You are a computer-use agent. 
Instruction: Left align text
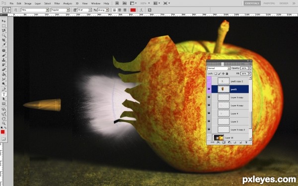[115, 10]
